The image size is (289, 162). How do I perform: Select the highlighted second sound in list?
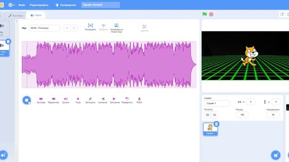[x=4, y=49]
